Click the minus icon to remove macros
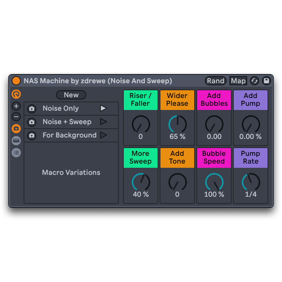Screen dimensions: 282x282 tap(16, 117)
